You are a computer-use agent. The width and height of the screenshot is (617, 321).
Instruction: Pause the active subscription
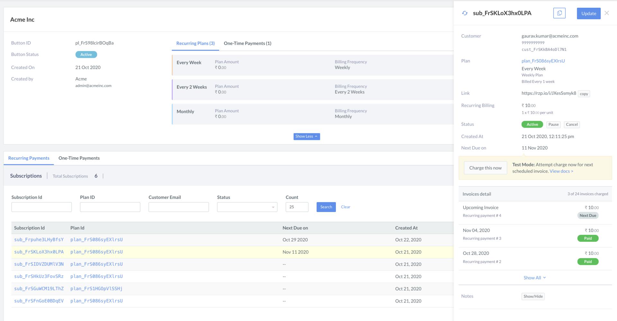553,124
